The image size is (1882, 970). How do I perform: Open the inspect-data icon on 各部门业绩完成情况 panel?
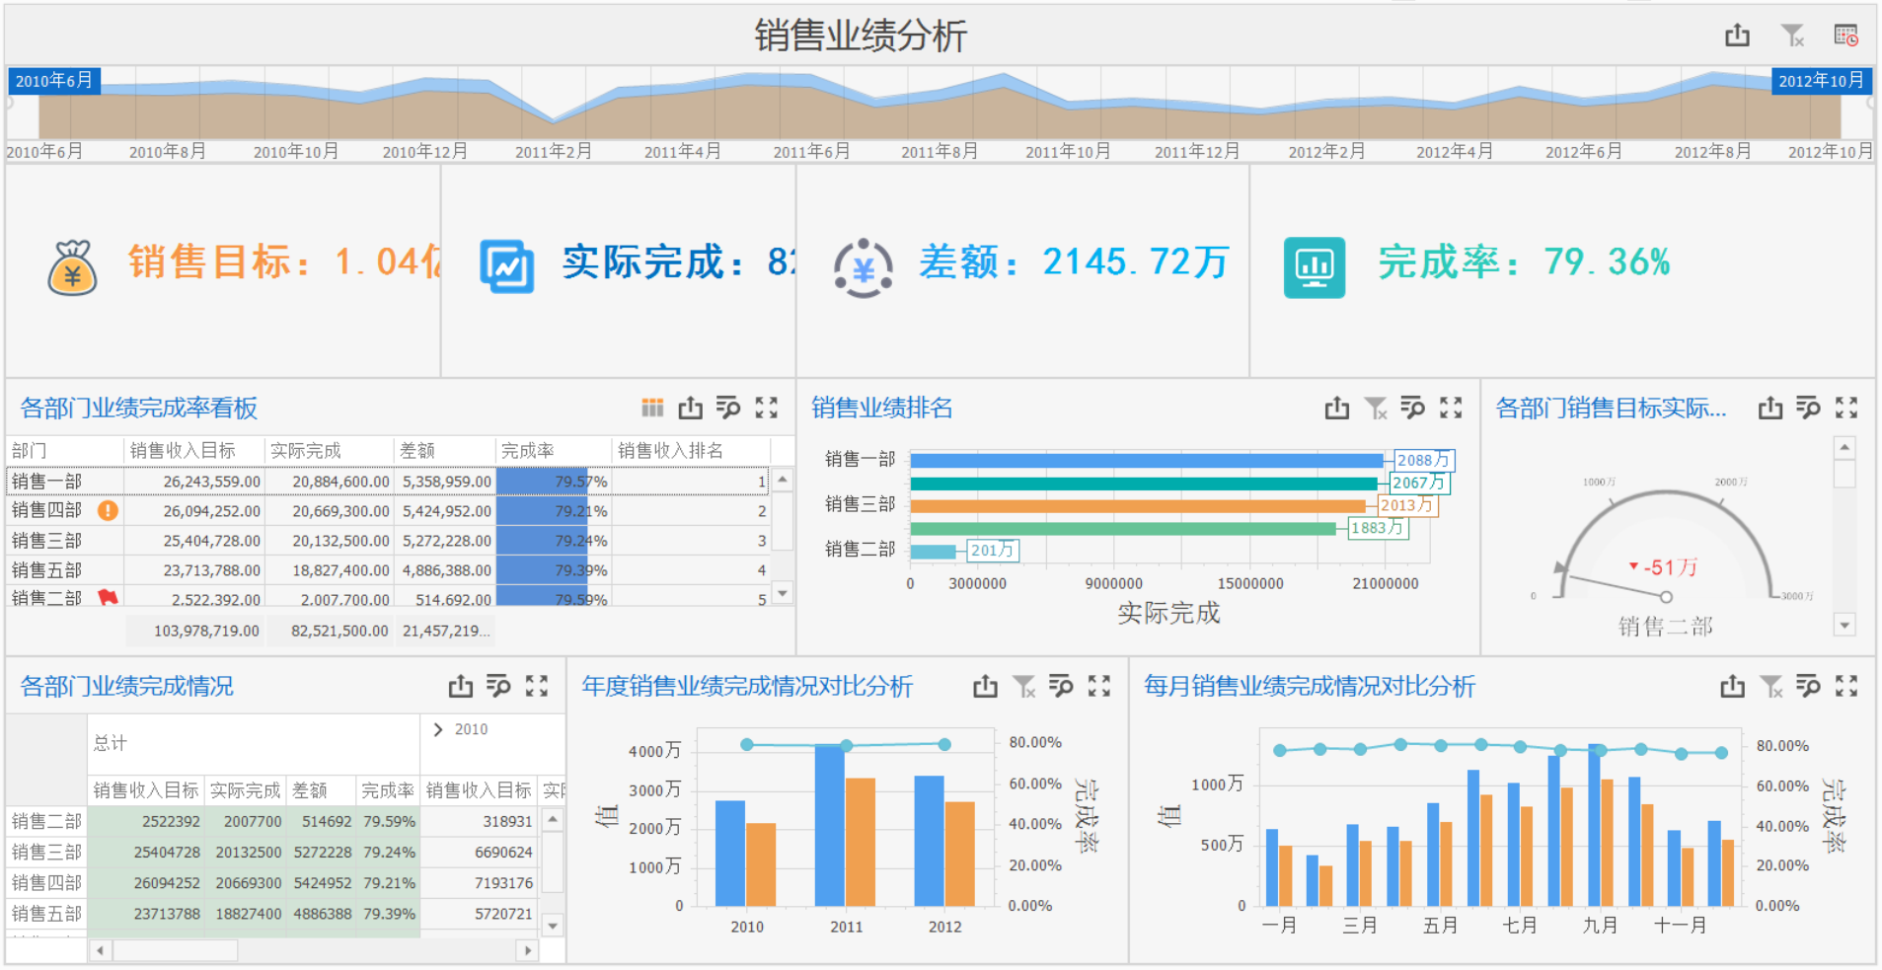[x=498, y=686]
